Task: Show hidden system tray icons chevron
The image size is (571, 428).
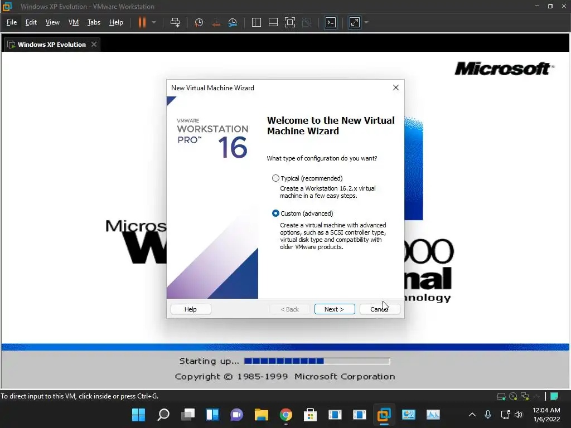Action: click(472, 415)
